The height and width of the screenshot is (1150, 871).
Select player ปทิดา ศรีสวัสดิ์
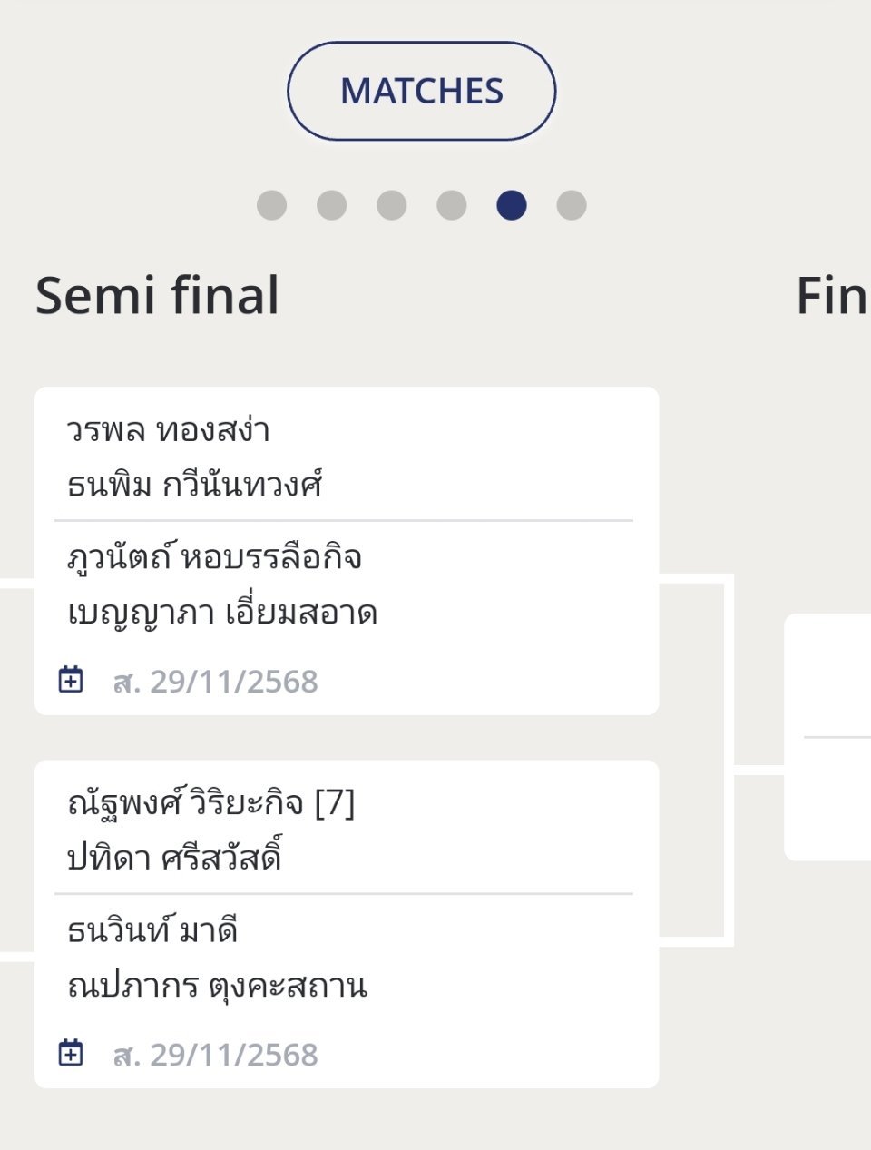click(174, 859)
